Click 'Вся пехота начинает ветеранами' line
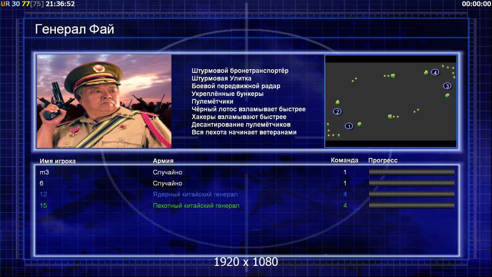 tap(244, 132)
